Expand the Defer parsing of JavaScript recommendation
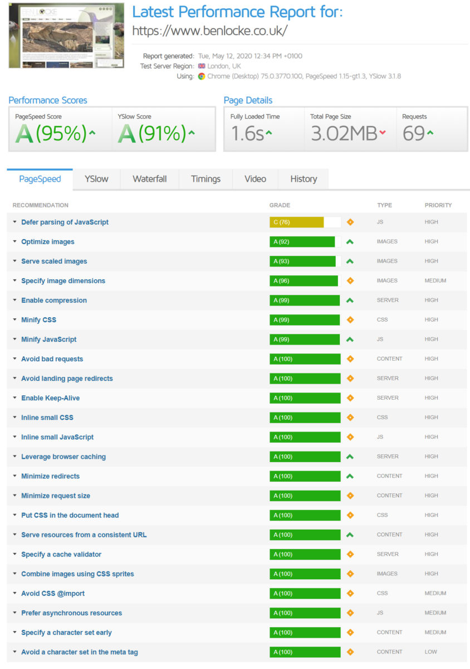Image resolution: width=470 pixels, height=669 pixels. pyautogui.click(x=15, y=222)
